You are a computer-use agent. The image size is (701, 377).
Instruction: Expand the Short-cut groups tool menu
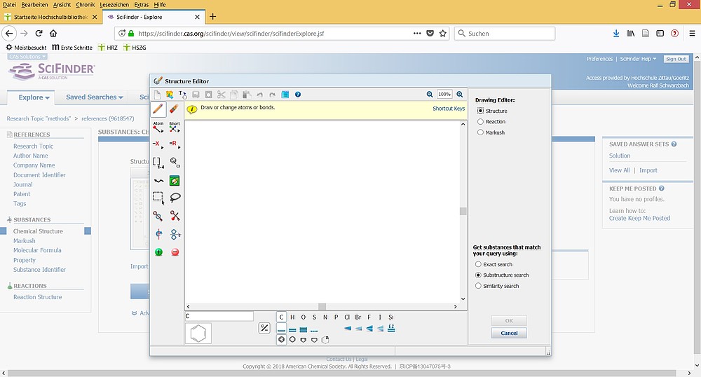[x=175, y=128]
